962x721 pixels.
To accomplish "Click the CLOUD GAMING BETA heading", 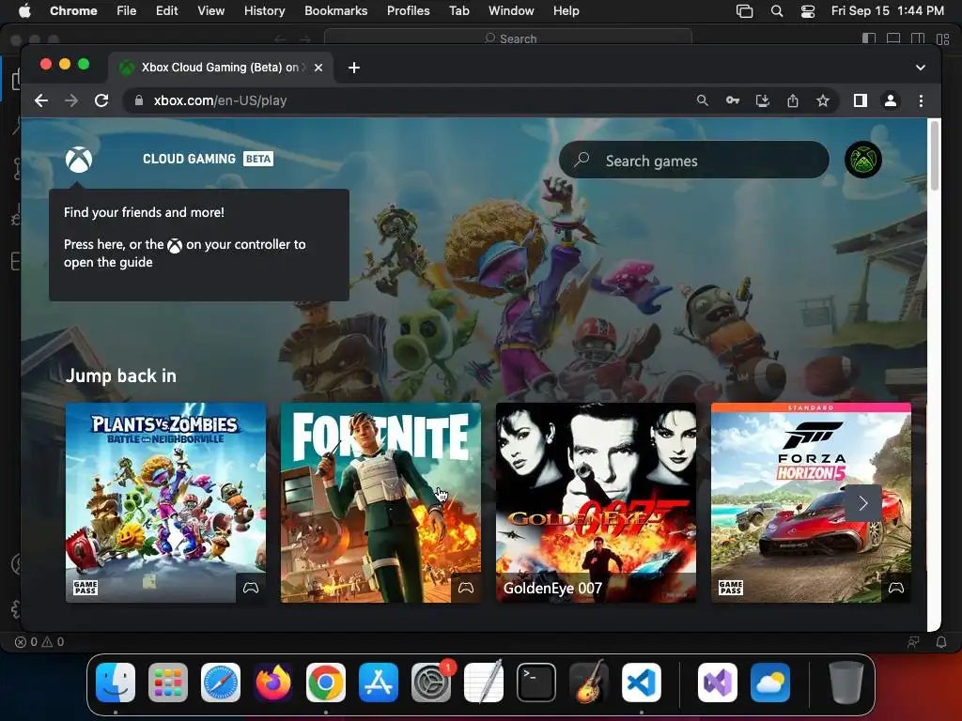I will (208, 159).
